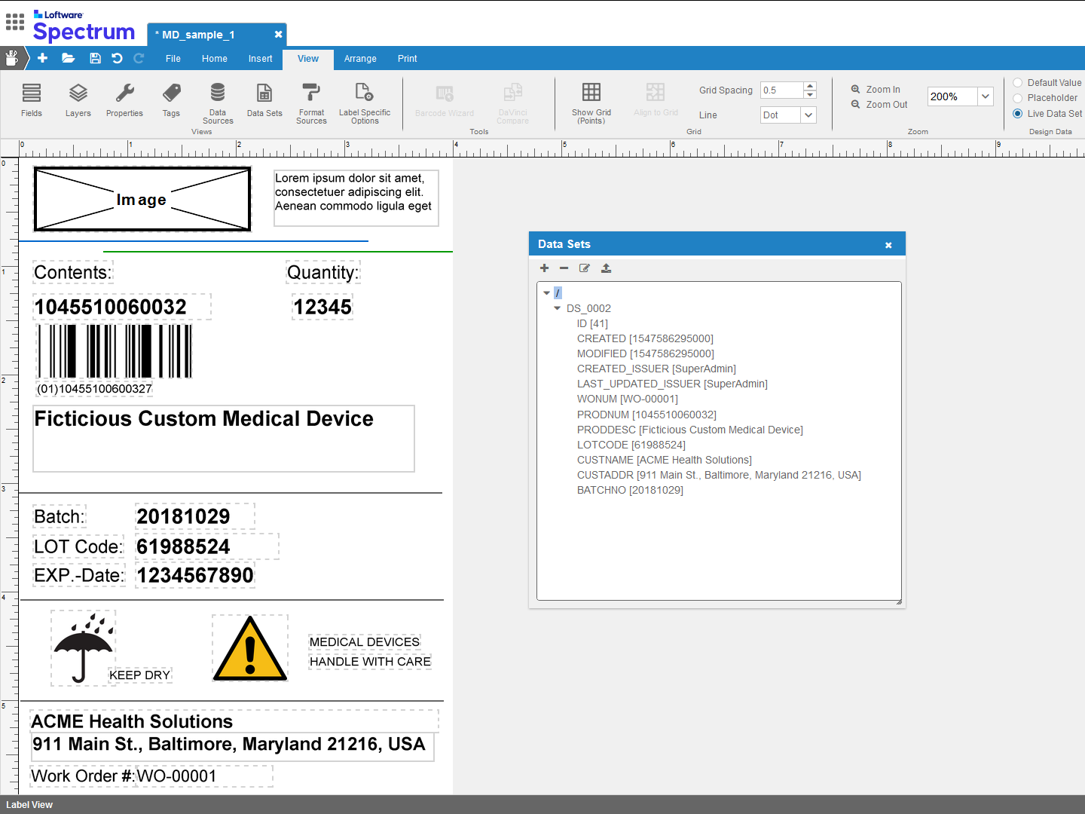Click the Grid Spacing input field
1085x814 pixels.
(782, 90)
